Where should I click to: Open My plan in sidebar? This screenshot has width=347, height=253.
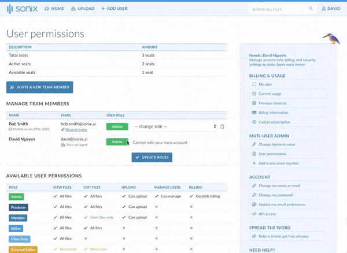click(x=265, y=84)
